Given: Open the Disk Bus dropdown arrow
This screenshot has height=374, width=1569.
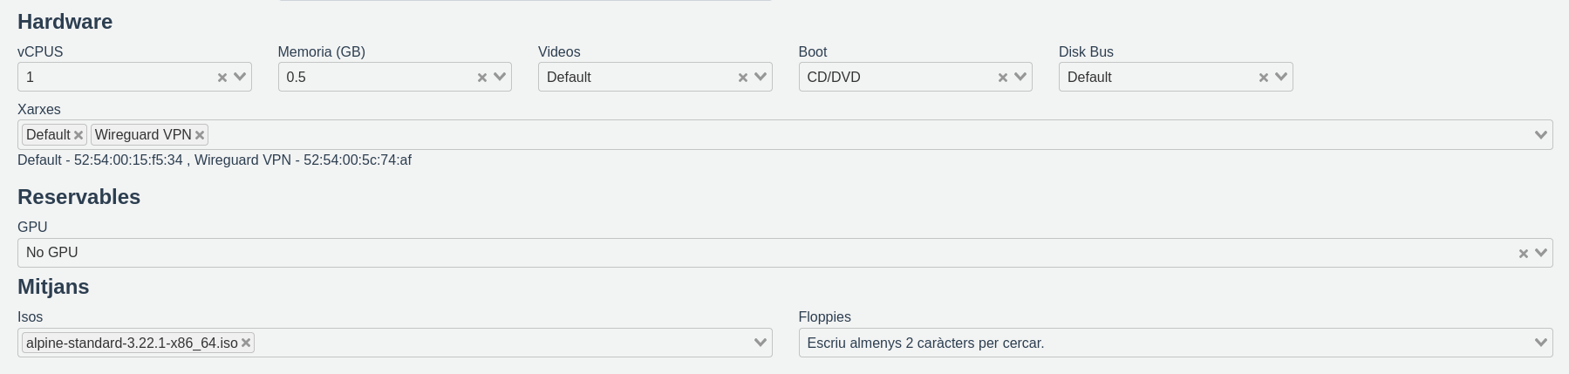Looking at the screenshot, I should 1280,77.
